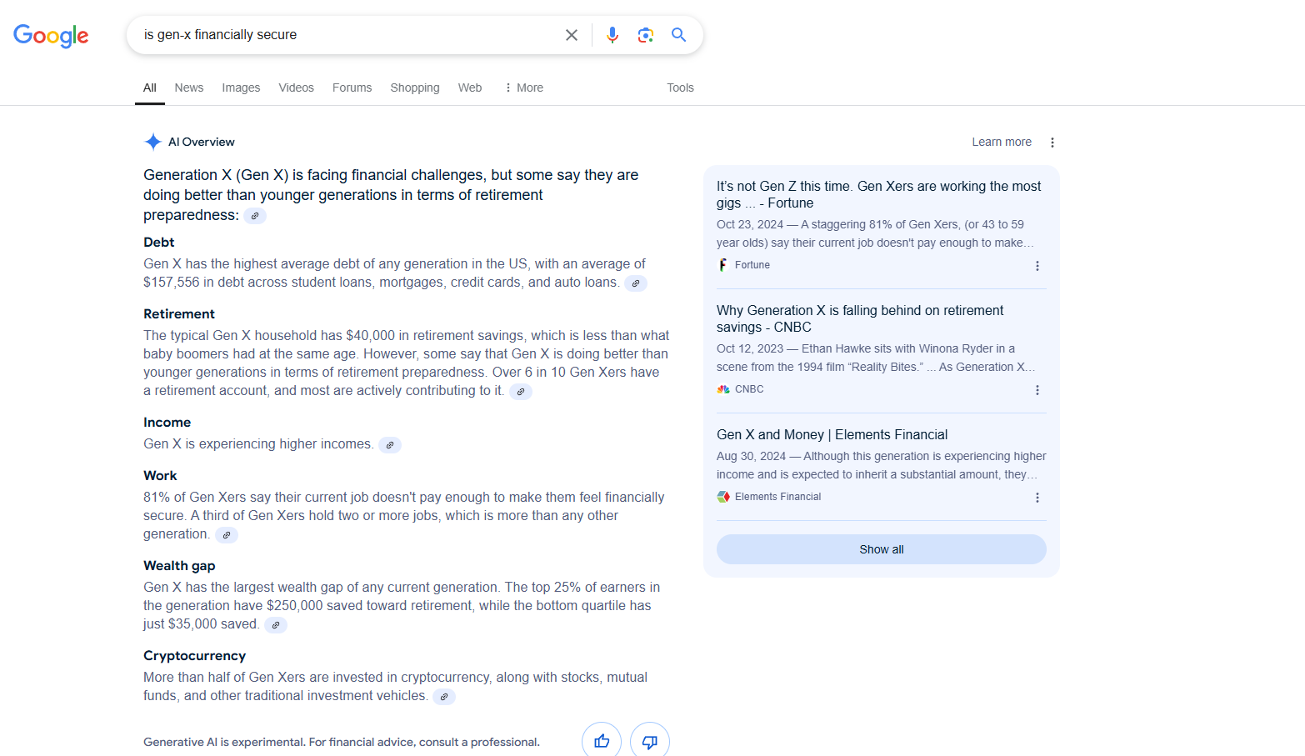Click the Google logo
Screen dimensions: 1305x756
[51, 36]
